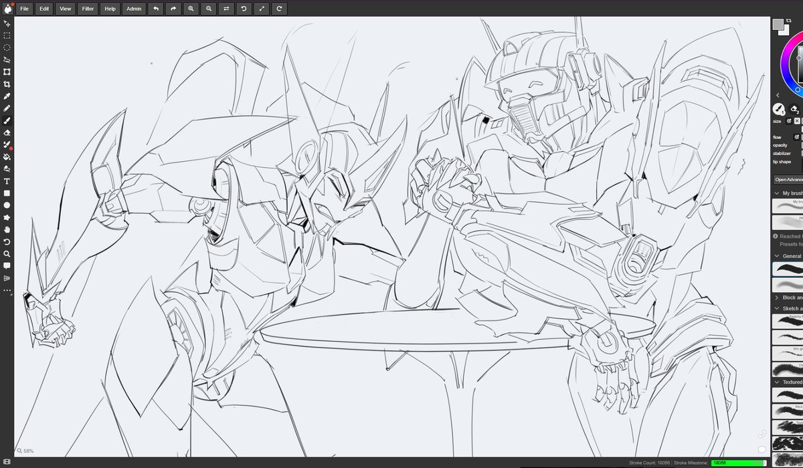The image size is (803, 468).
Task: Select the zoom magnifier tool in left toolbar
Action: pyautogui.click(x=7, y=254)
